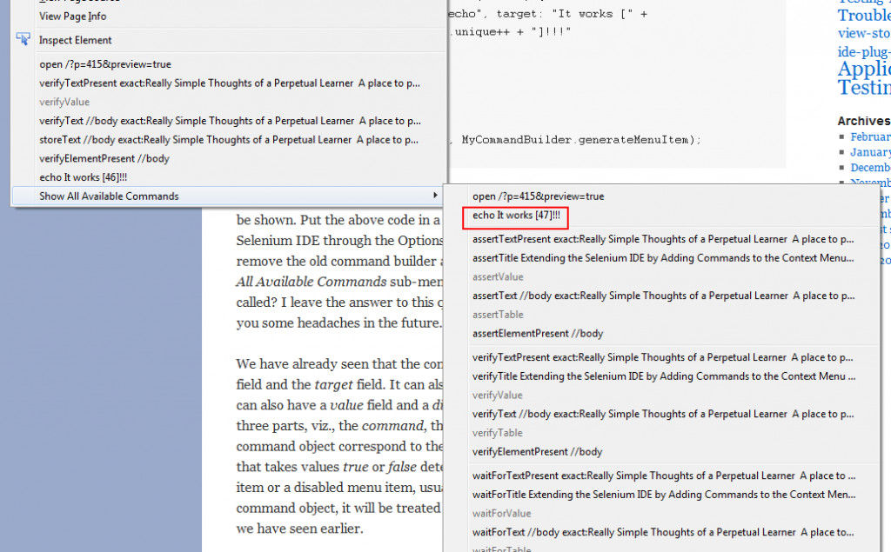This screenshot has width=891, height=552.
Task: Choose storeText //body command entry
Action: coord(229,139)
